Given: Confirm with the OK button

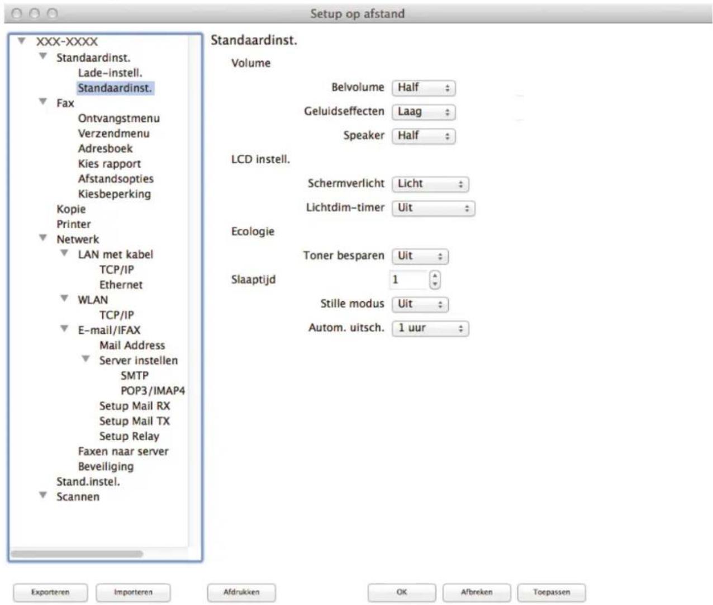Looking at the screenshot, I should point(402,592).
